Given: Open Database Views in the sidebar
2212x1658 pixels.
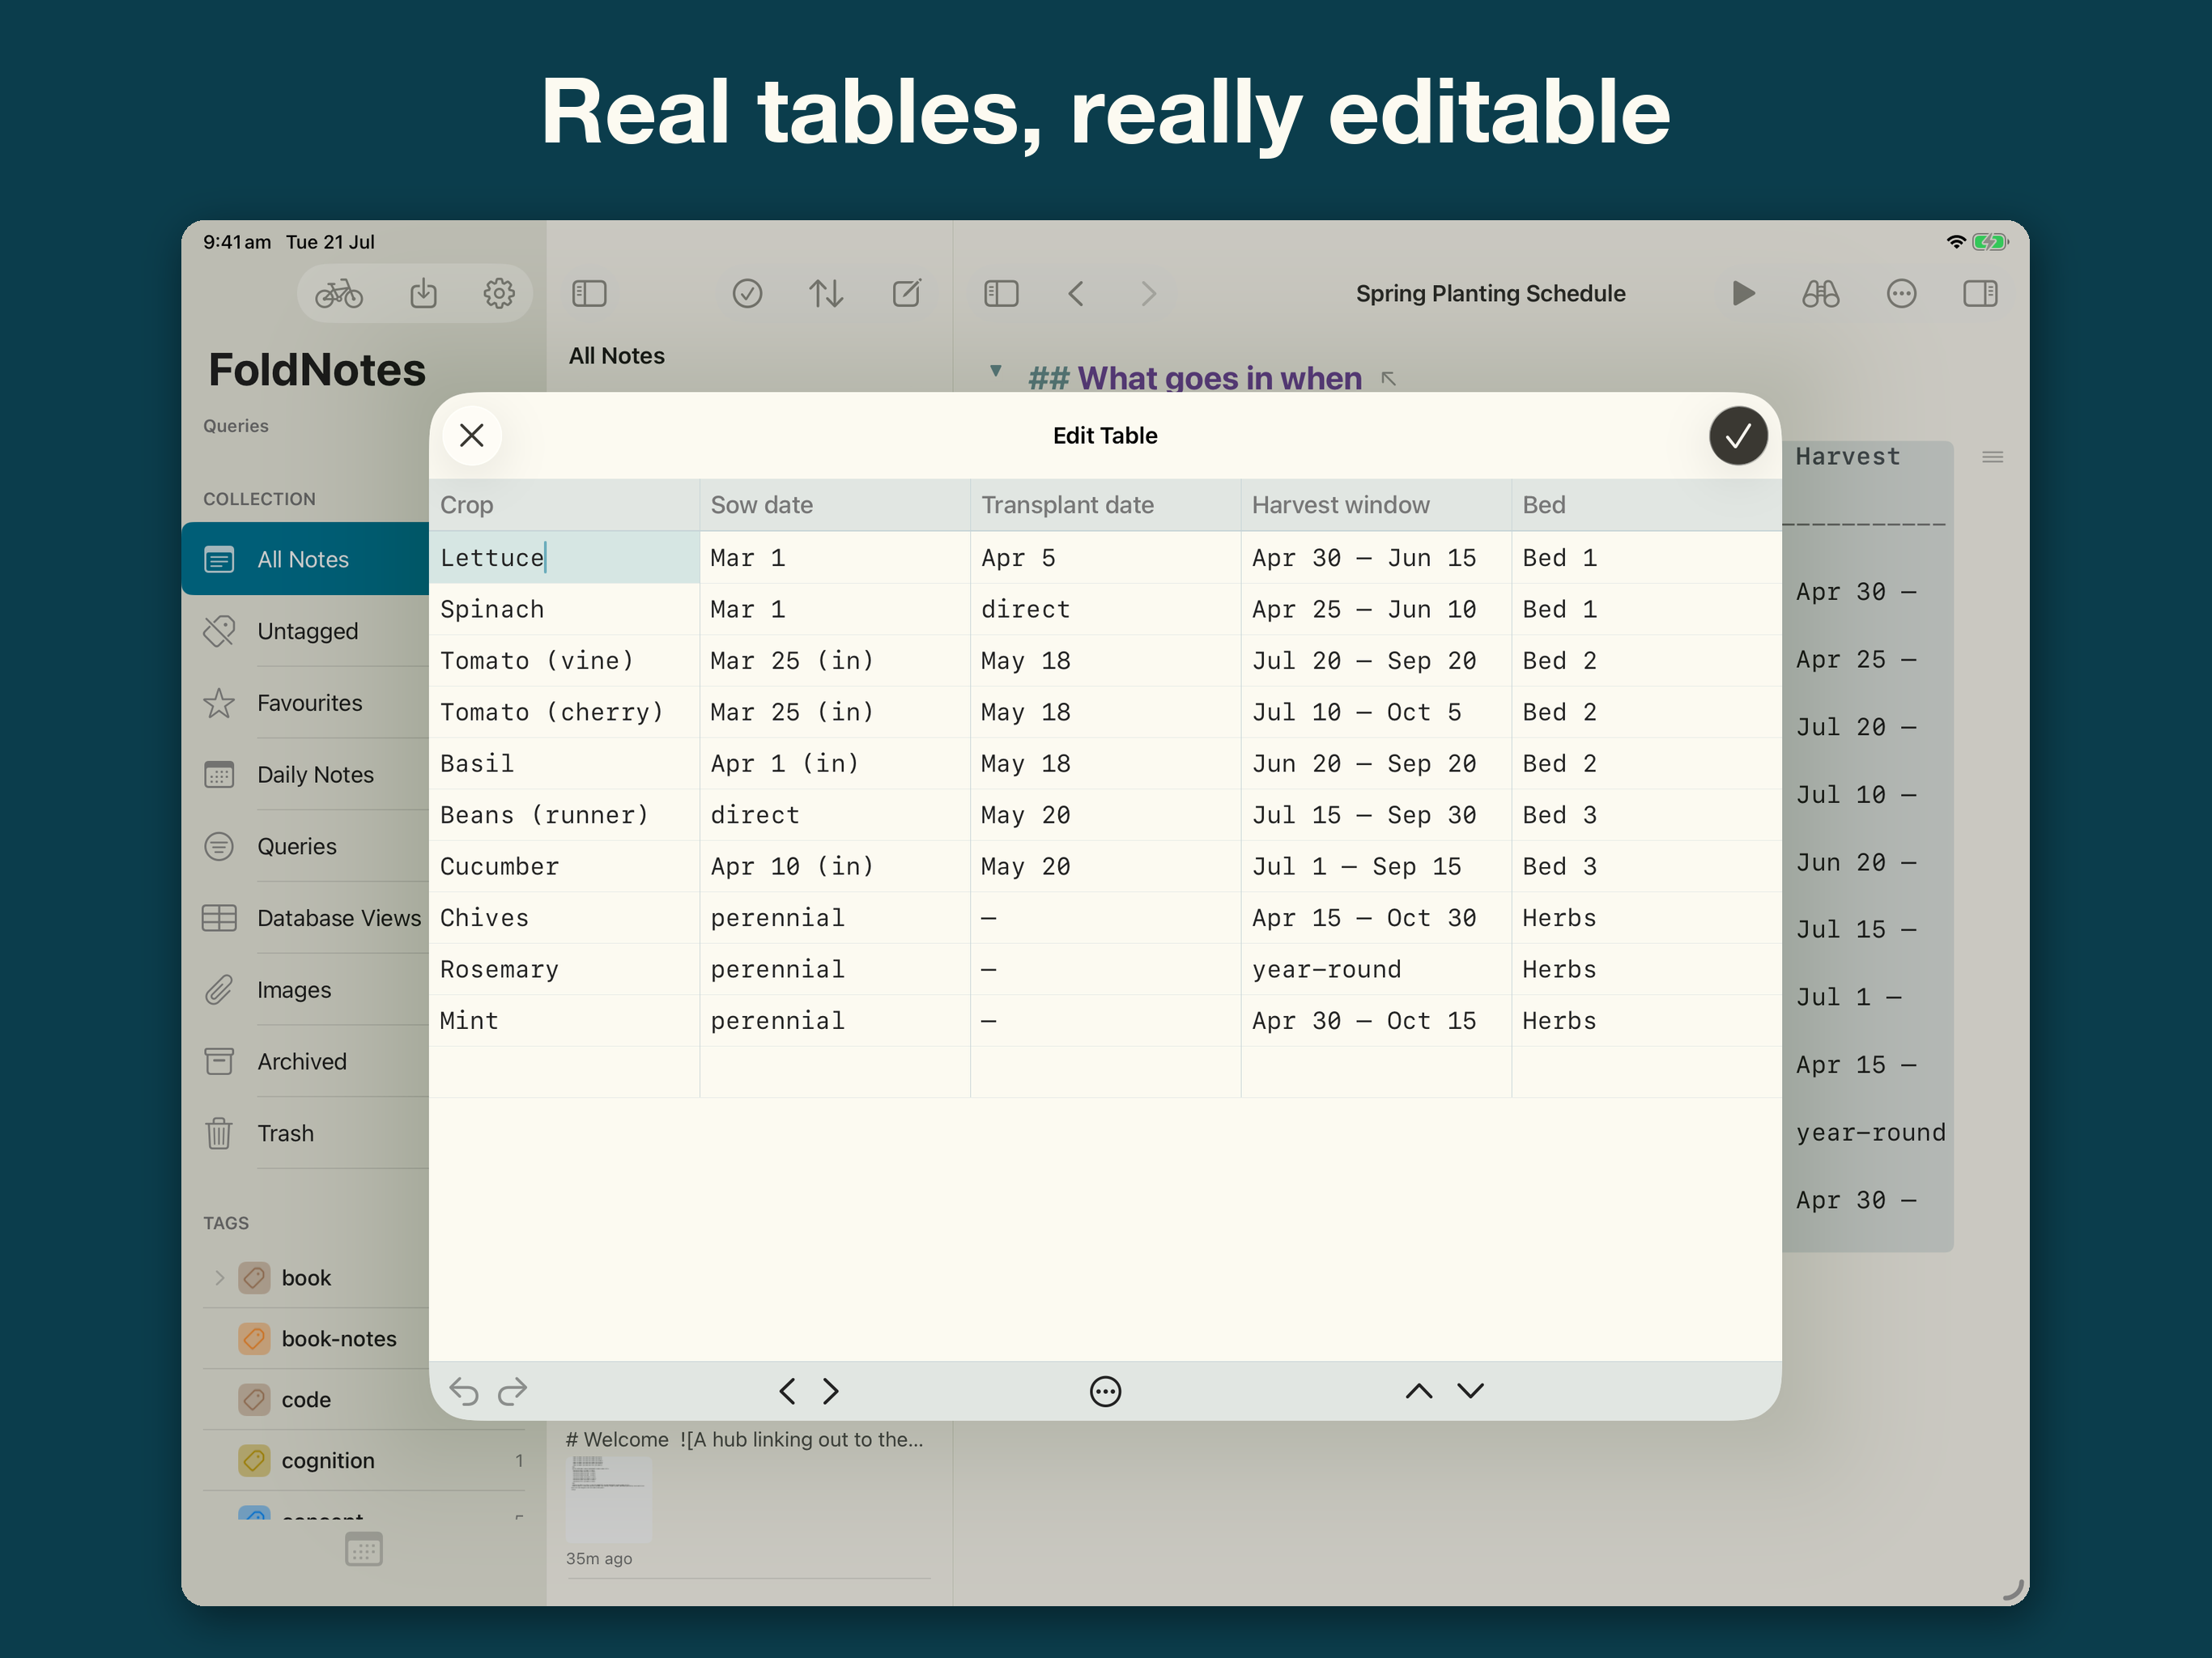Looking at the screenshot, I should [305, 918].
